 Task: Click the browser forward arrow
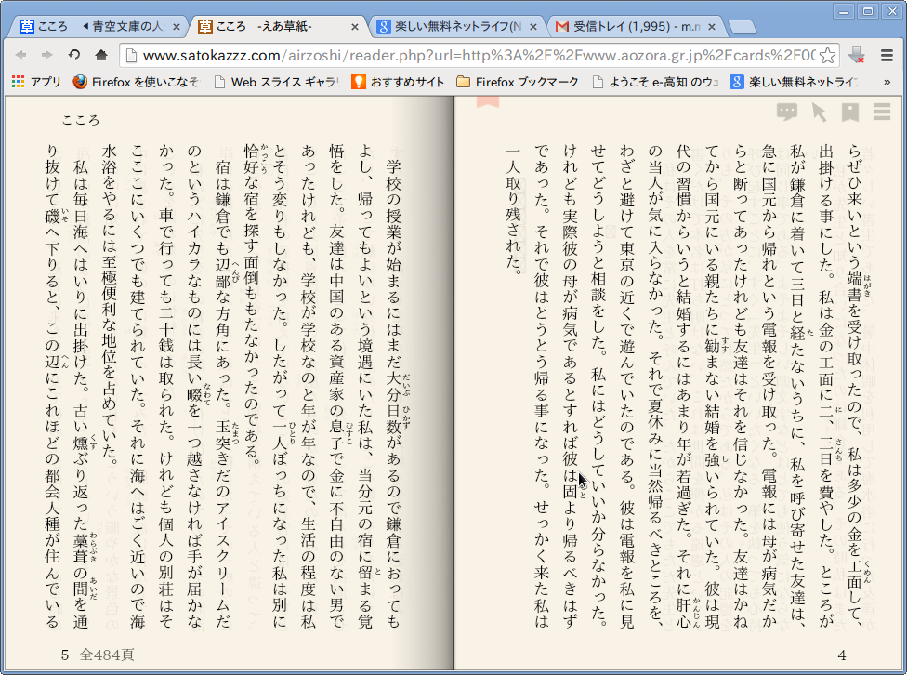pyautogui.click(x=47, y=55)
